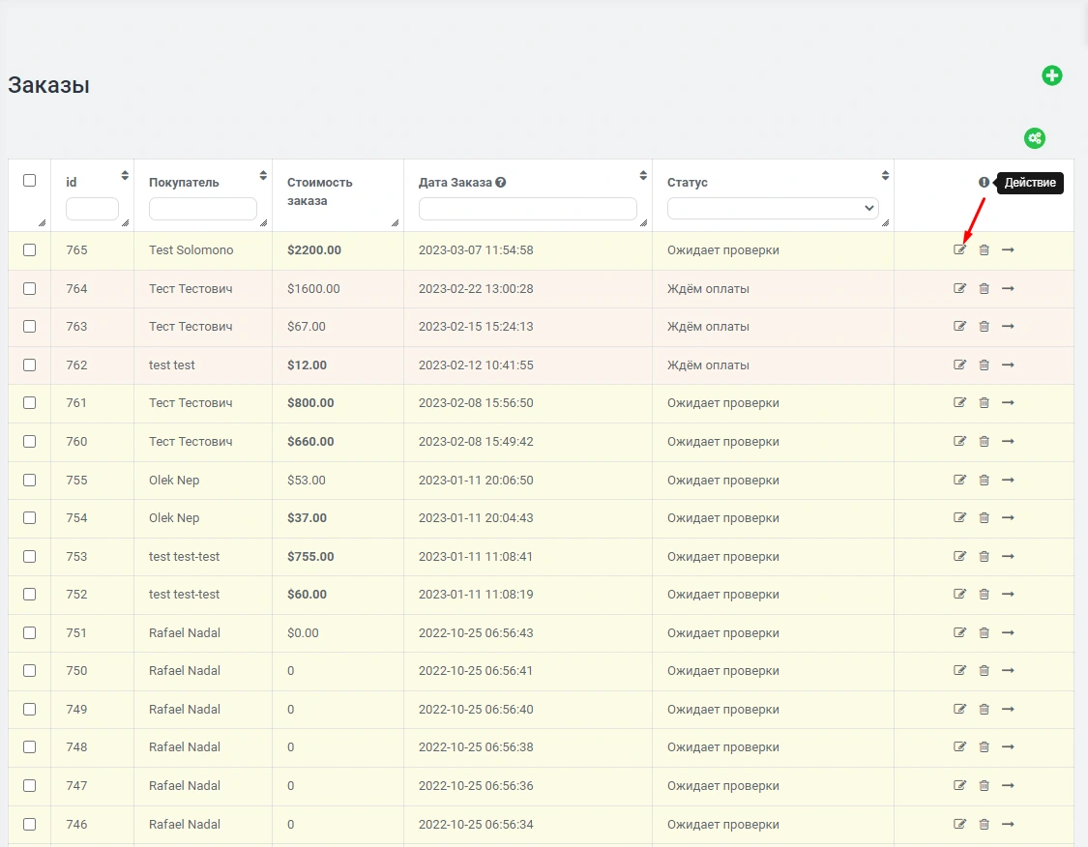Click the green add order plus icon
Viewport: 1088px width, 847px height.
pos(1051,75)
